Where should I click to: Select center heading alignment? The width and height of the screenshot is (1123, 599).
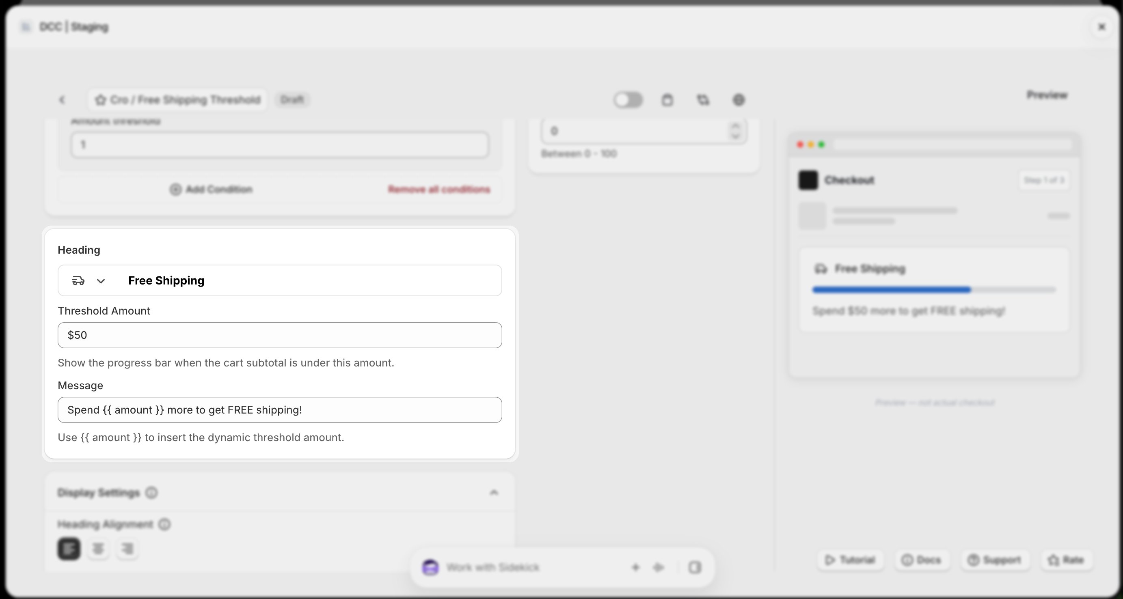tap(98, 548)
